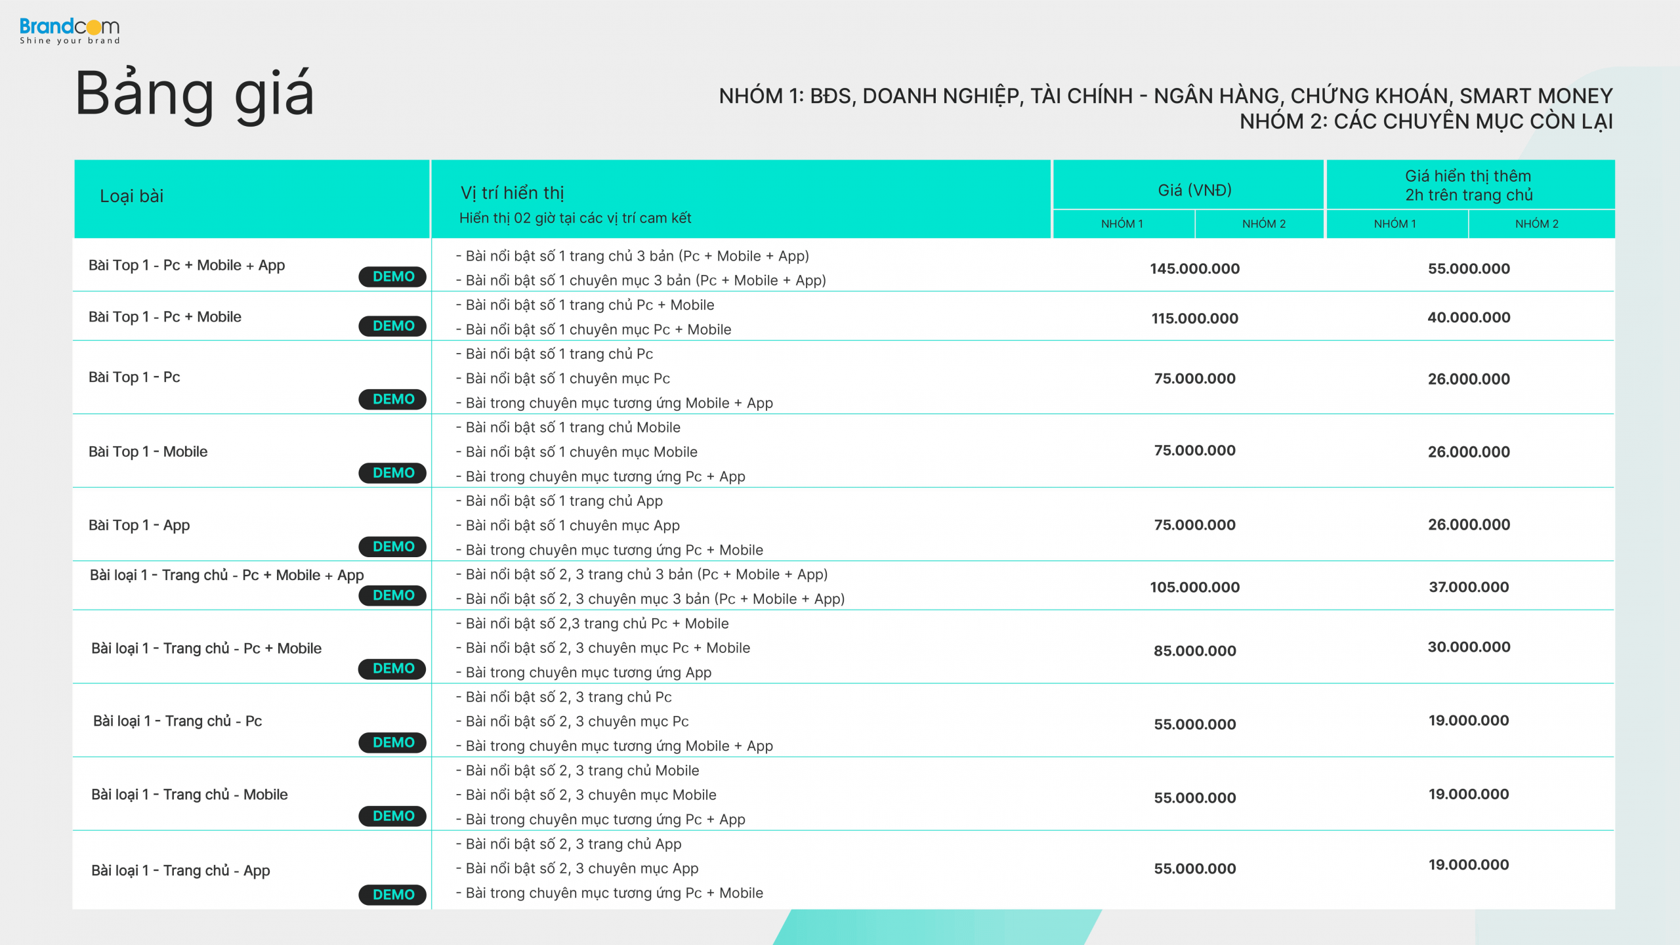Click Giá hiển thị thêm 2h header
This screenshot has width=1680, height=945.
[x=1468, y=186]
